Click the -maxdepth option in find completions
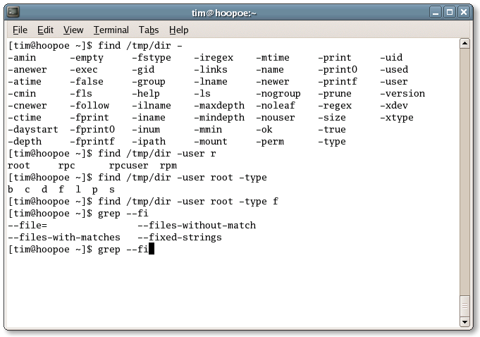 [219, 106]
